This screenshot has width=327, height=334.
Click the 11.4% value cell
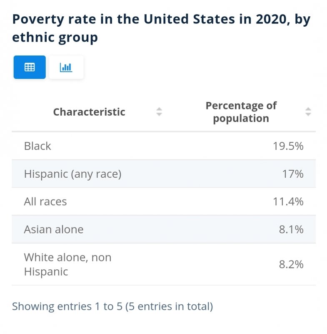pos(288,202)
